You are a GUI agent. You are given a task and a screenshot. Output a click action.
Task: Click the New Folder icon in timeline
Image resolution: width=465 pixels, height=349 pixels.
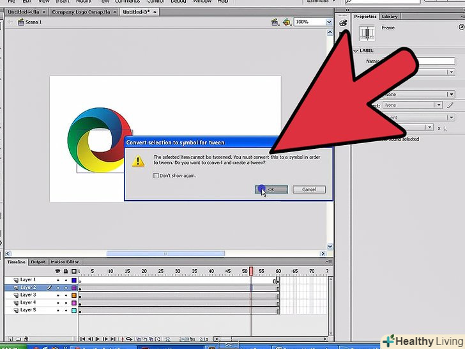[18, 339]
